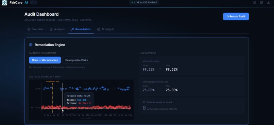Click the Demographic Parity Gap after value 25.00%
Viewport: 274px width, 125px height.
point(171,90)
